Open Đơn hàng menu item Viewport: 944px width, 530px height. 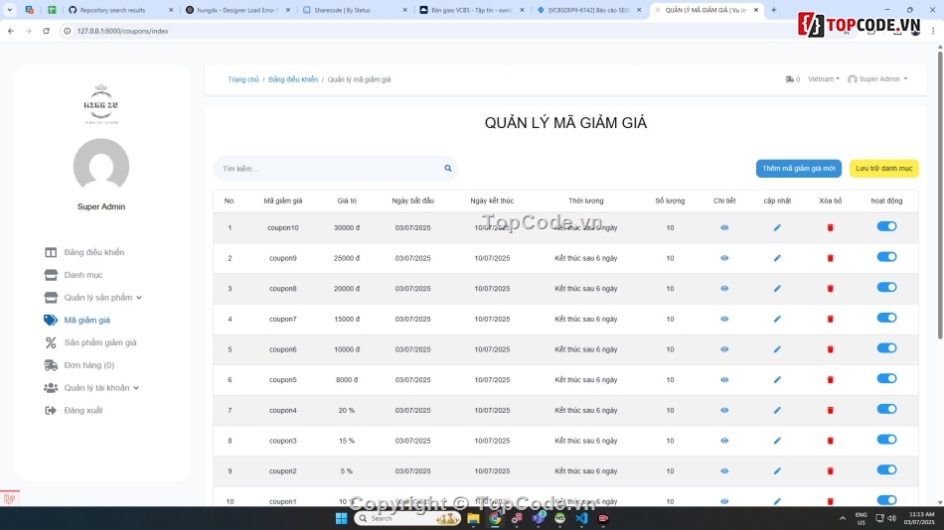tap(88, 365)
